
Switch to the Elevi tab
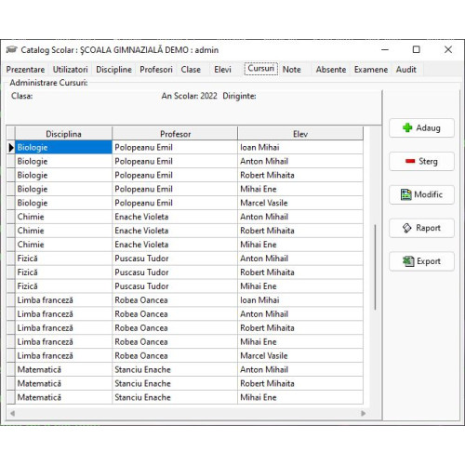tap(222, 70)
